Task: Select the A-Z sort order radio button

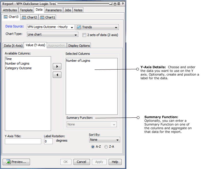Action: 93,147
